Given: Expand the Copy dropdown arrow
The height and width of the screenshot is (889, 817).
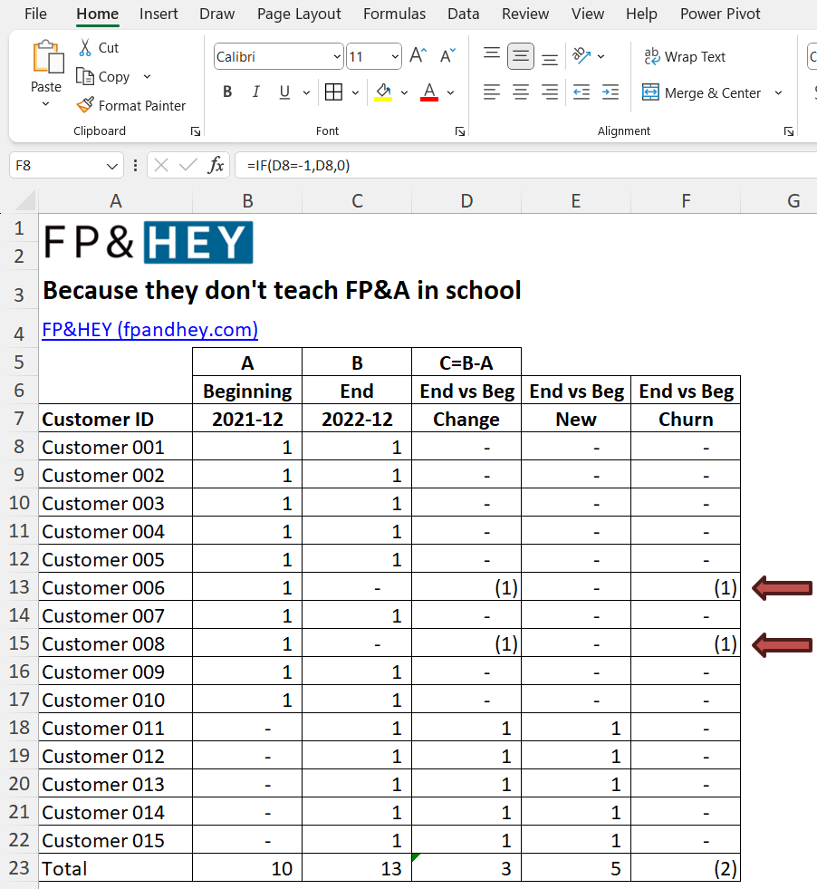Looking at the screenshot, I should pyautogui.click(x=148, y=76).
